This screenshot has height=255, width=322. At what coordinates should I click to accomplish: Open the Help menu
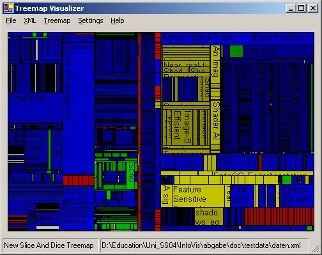coord(118,20)
